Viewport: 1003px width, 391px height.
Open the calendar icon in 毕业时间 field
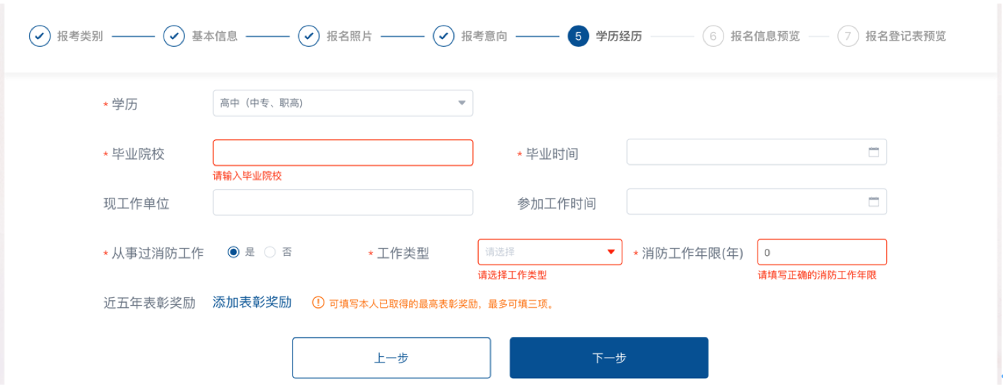(874, 152)
